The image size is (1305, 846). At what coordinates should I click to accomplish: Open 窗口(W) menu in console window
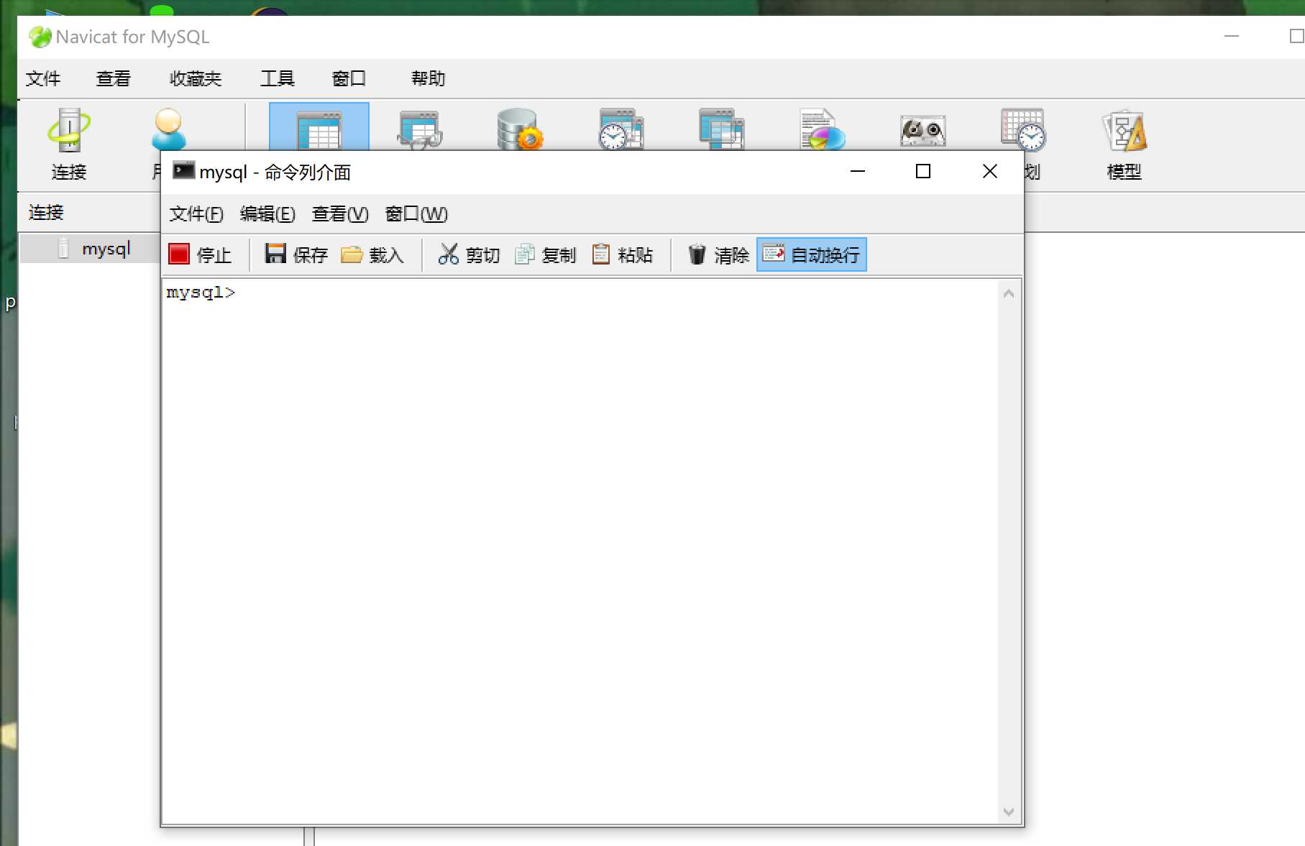click(416, 213)
